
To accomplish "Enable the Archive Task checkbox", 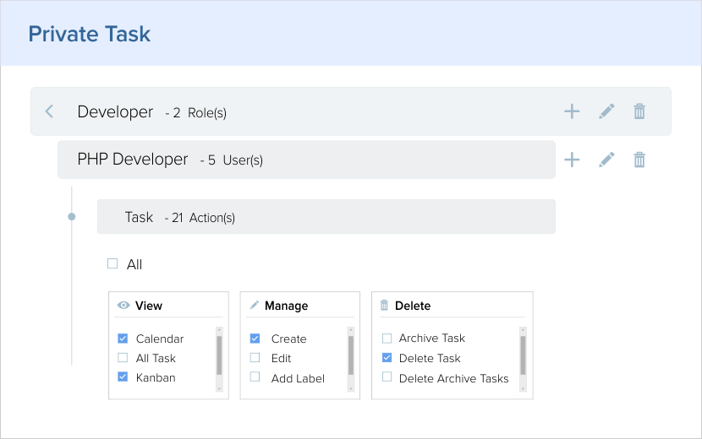I will click(387, 338).
